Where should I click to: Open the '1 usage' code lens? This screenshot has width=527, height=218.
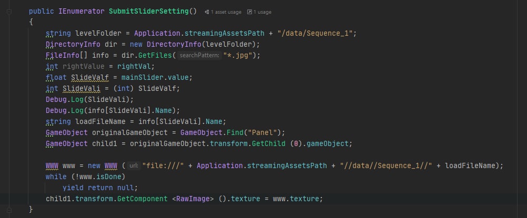(x=262, y=12)
